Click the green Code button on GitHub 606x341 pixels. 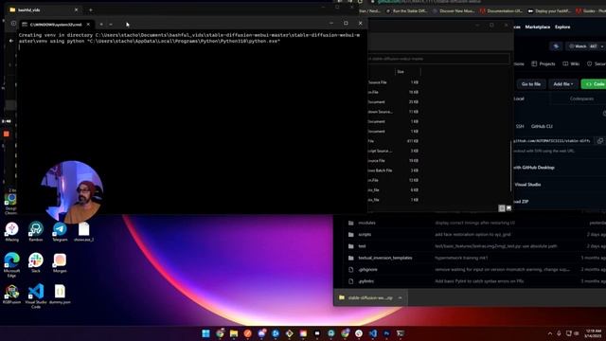pyautogui.click(x=595, y=84)
